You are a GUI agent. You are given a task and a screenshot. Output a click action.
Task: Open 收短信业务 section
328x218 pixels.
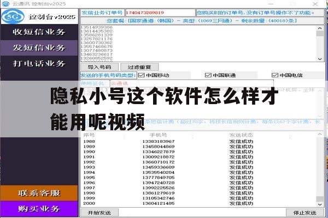coord(39,32)
